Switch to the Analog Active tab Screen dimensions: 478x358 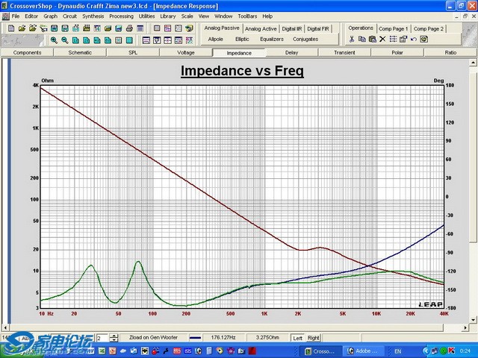click(x=261, y=28)
